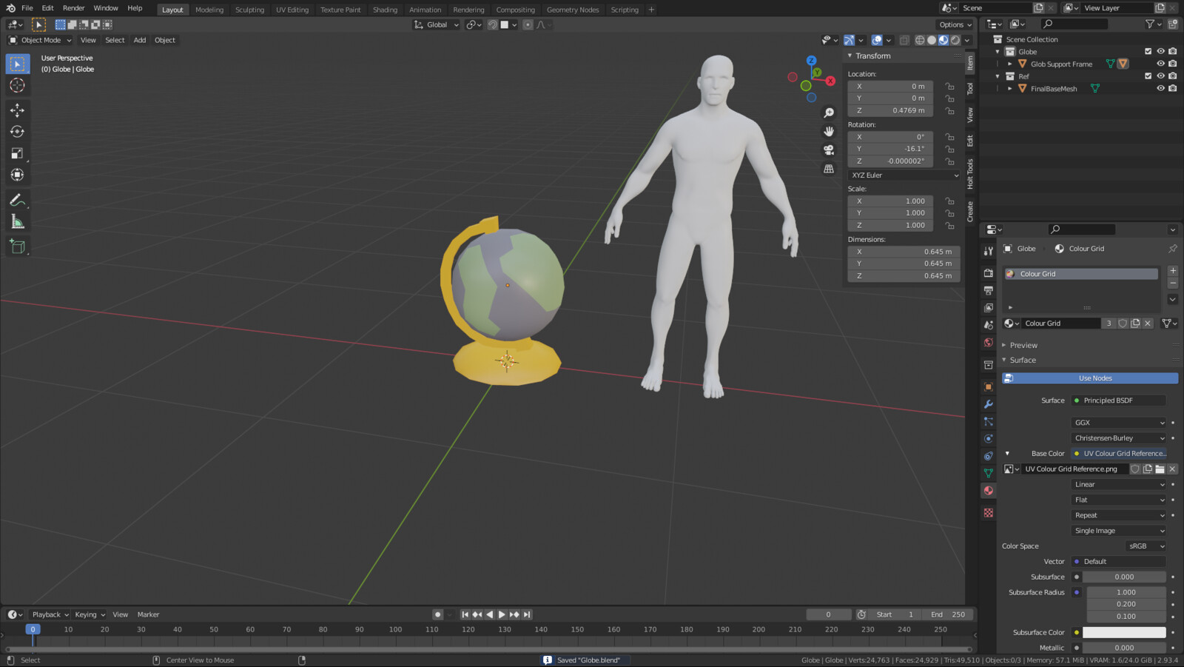The image size is (1184, 667).
Task: Uncheck the Ref collection checkbox
Action: tap(1148, 76)
